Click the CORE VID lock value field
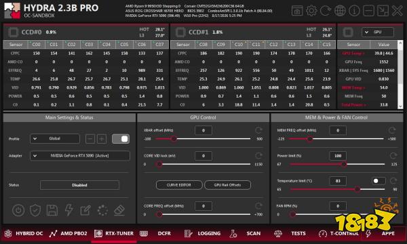Image resolution: width=407 pixels, height=244 pixels. [203, 156]
